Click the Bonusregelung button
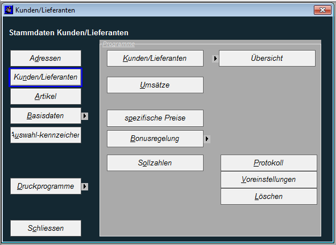Screen dimensions: 336x245 (x=155, y=139)
